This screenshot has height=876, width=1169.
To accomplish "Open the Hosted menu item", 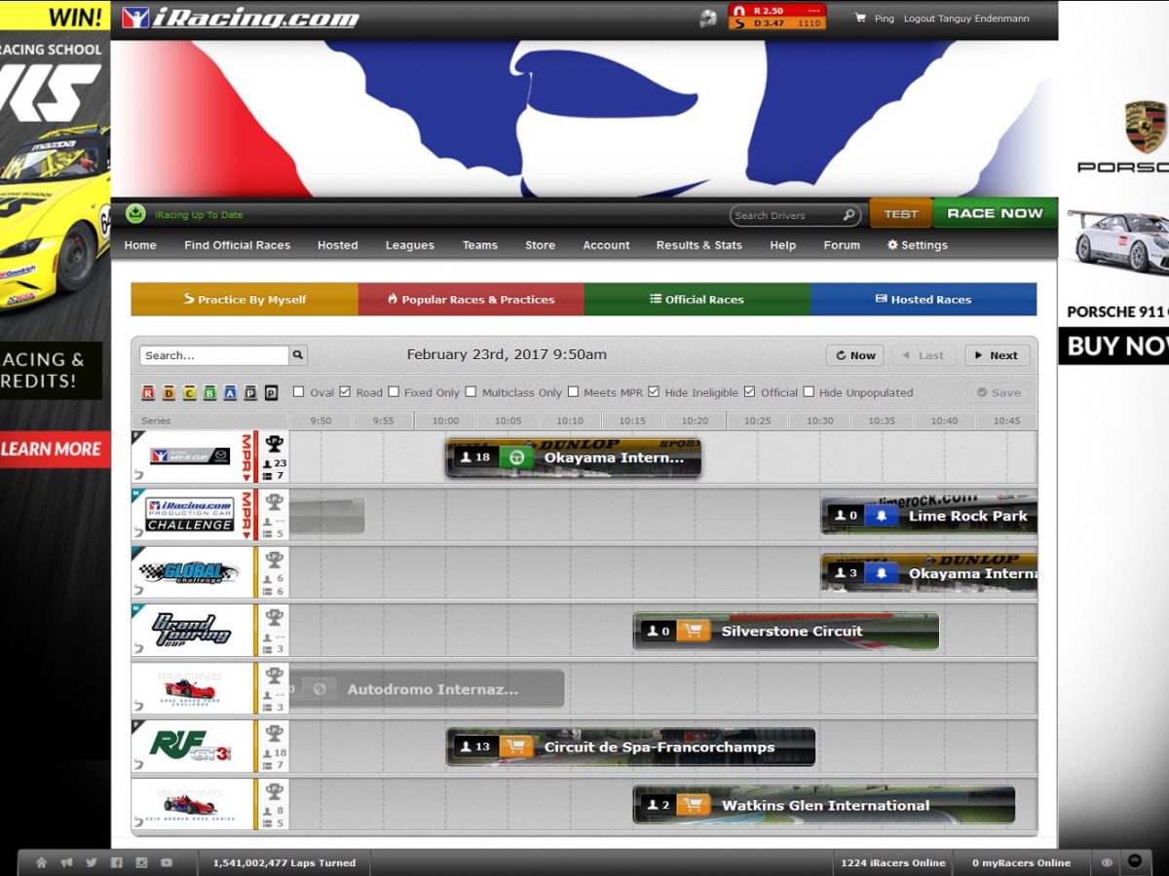I will [x=338, y=245].
